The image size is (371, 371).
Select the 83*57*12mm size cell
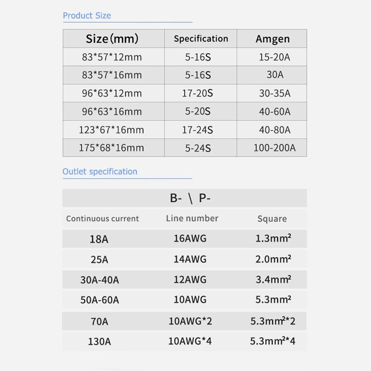(x=112, y=58)
